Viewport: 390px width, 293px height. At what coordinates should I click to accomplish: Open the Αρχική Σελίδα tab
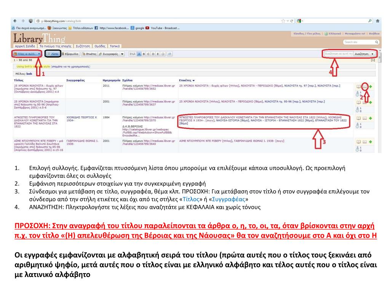25,46
